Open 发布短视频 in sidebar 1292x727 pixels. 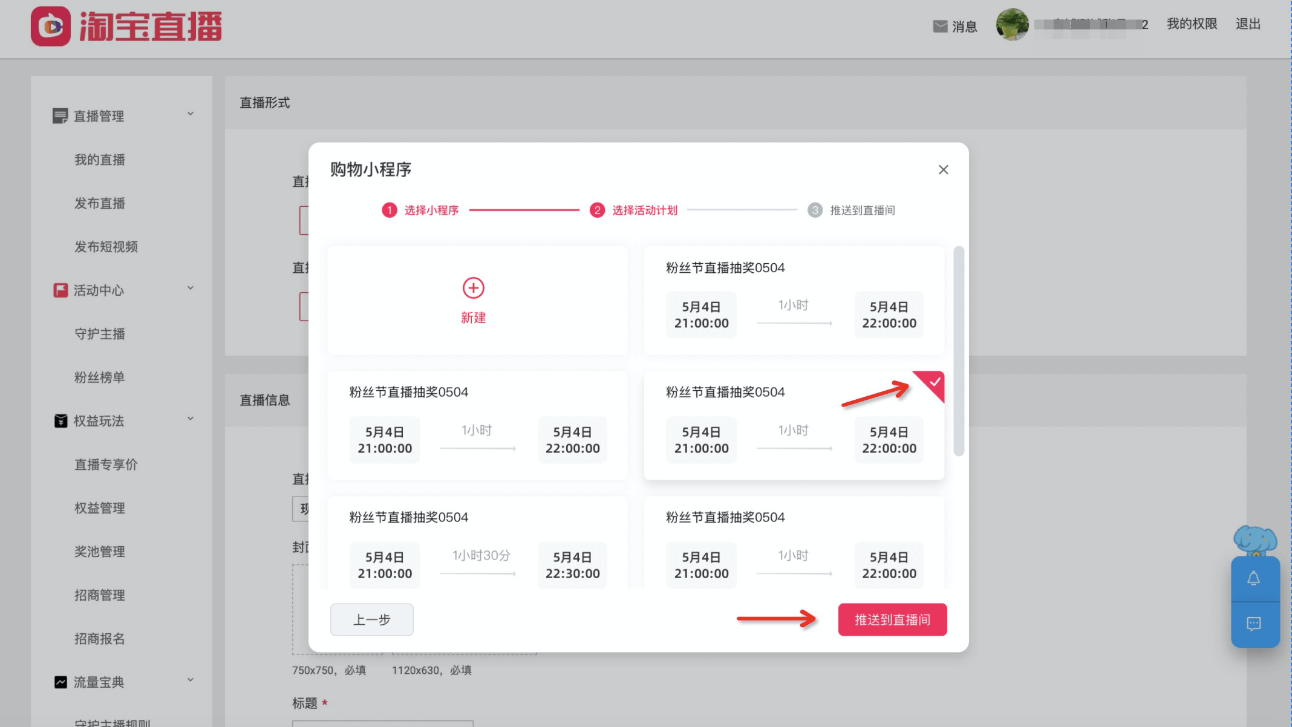[x=106, y=247]
